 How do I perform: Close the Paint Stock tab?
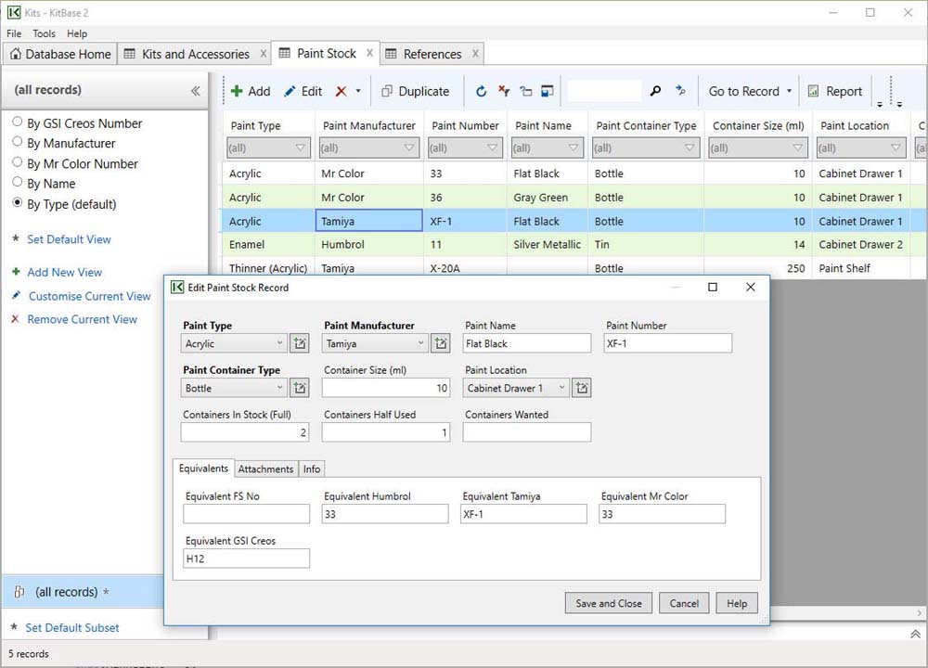coord(369,53)
